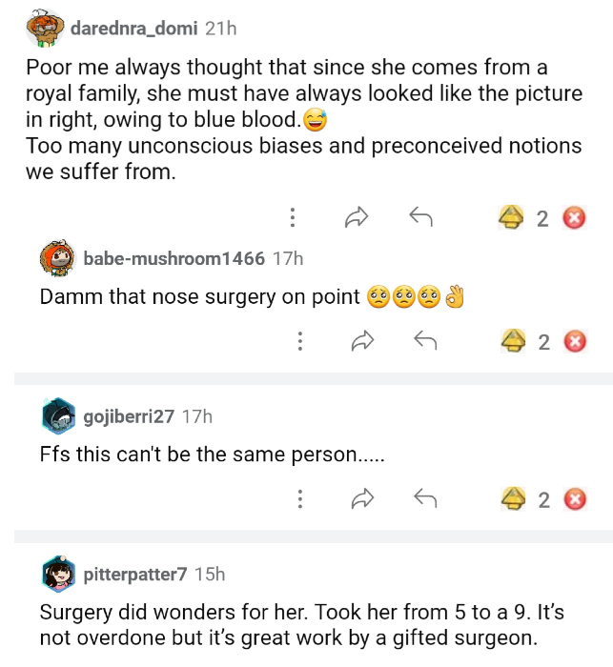The height and width of the screenshot is (667, 613).
Task: Open more options on babe-mushroom1466's comment
Action: 300,341
